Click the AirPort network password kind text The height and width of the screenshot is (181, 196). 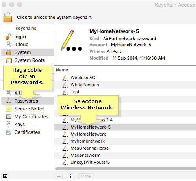tap(129, 38)
